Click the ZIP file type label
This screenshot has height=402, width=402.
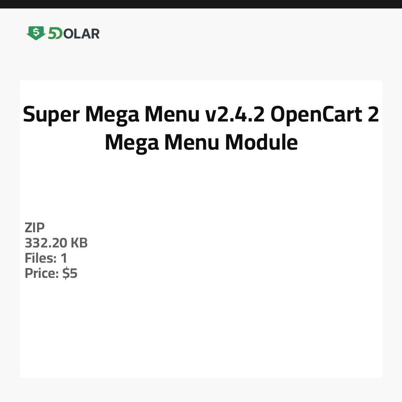point(35,228)
